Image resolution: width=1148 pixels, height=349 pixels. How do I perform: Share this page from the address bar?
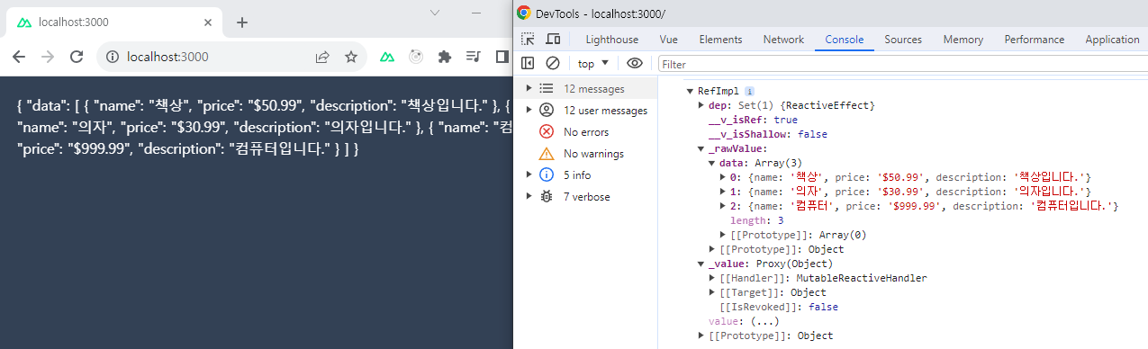(321, 57)
